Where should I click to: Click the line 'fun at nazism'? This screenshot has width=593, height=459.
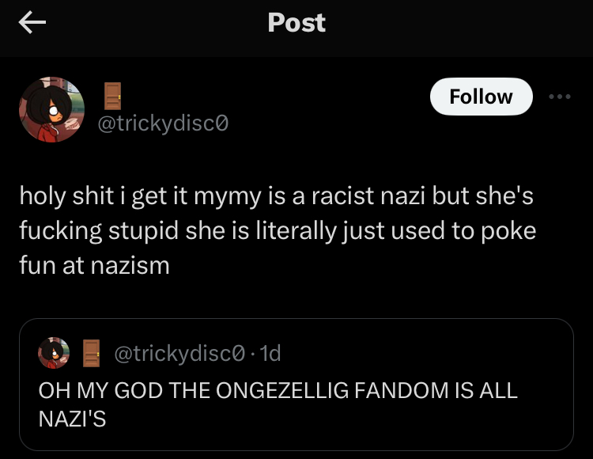[x=95, y=265]
